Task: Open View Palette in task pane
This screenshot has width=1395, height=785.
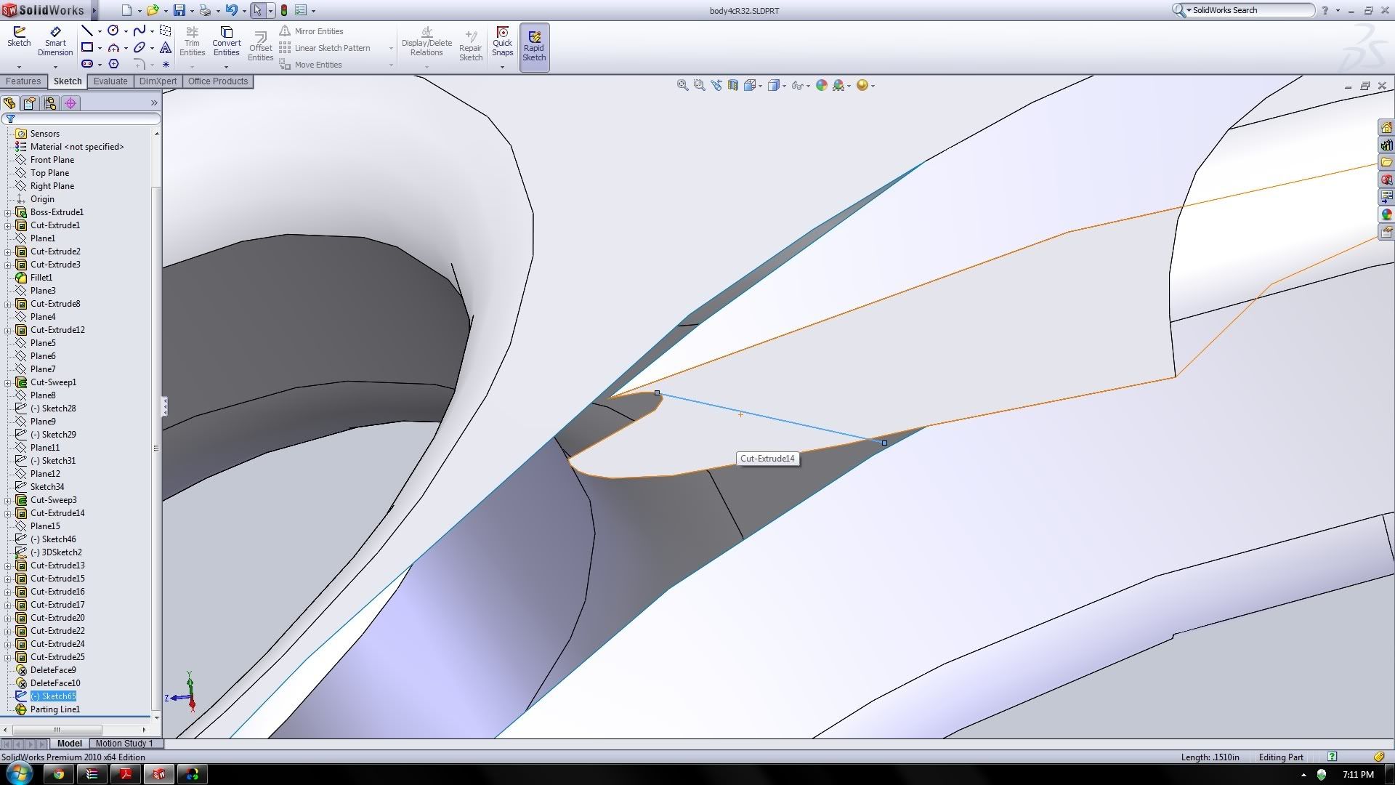Action: [1386, 197]
